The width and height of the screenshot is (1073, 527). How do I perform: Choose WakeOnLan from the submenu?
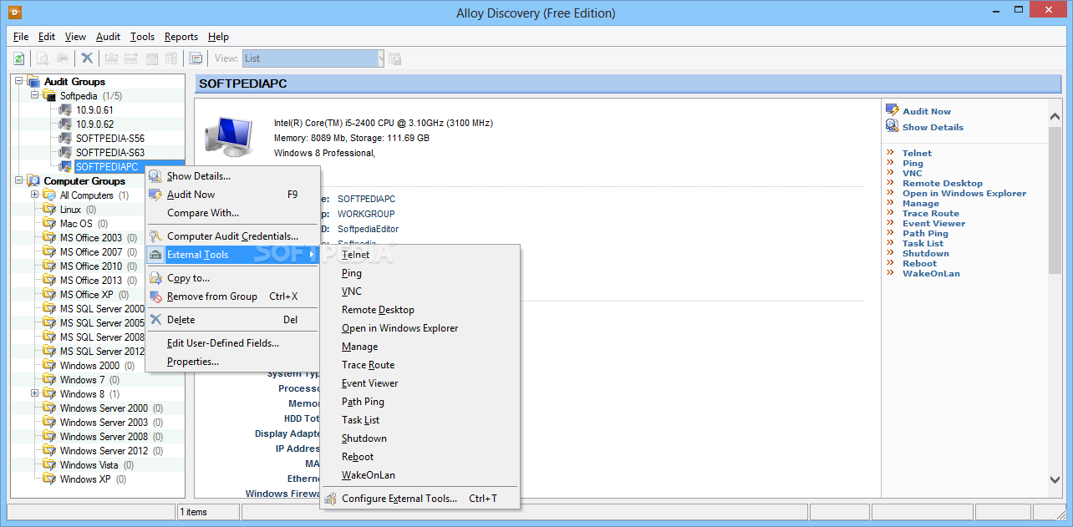[369, 475]
